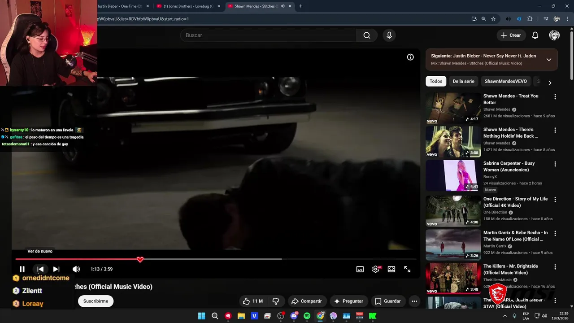Open the Chrome three-dot menu

click(x=567, y=19)
